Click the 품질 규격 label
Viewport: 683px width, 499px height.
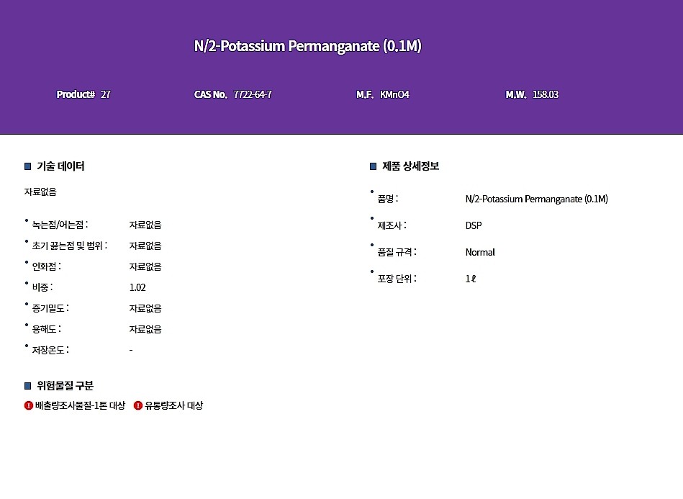[397, 252]
